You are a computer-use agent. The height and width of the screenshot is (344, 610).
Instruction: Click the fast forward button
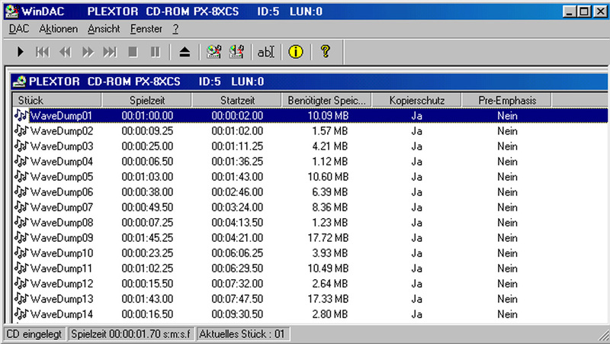click(88, 52)
